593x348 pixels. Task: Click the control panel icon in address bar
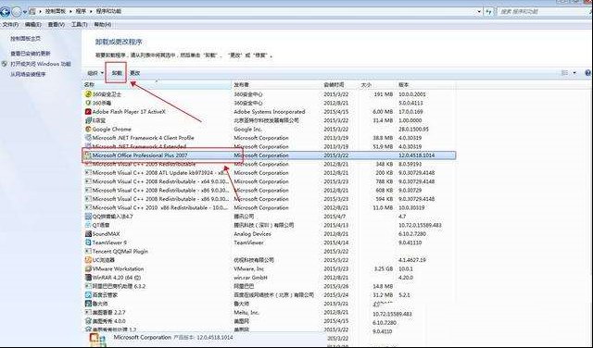(x=32, y=12)
